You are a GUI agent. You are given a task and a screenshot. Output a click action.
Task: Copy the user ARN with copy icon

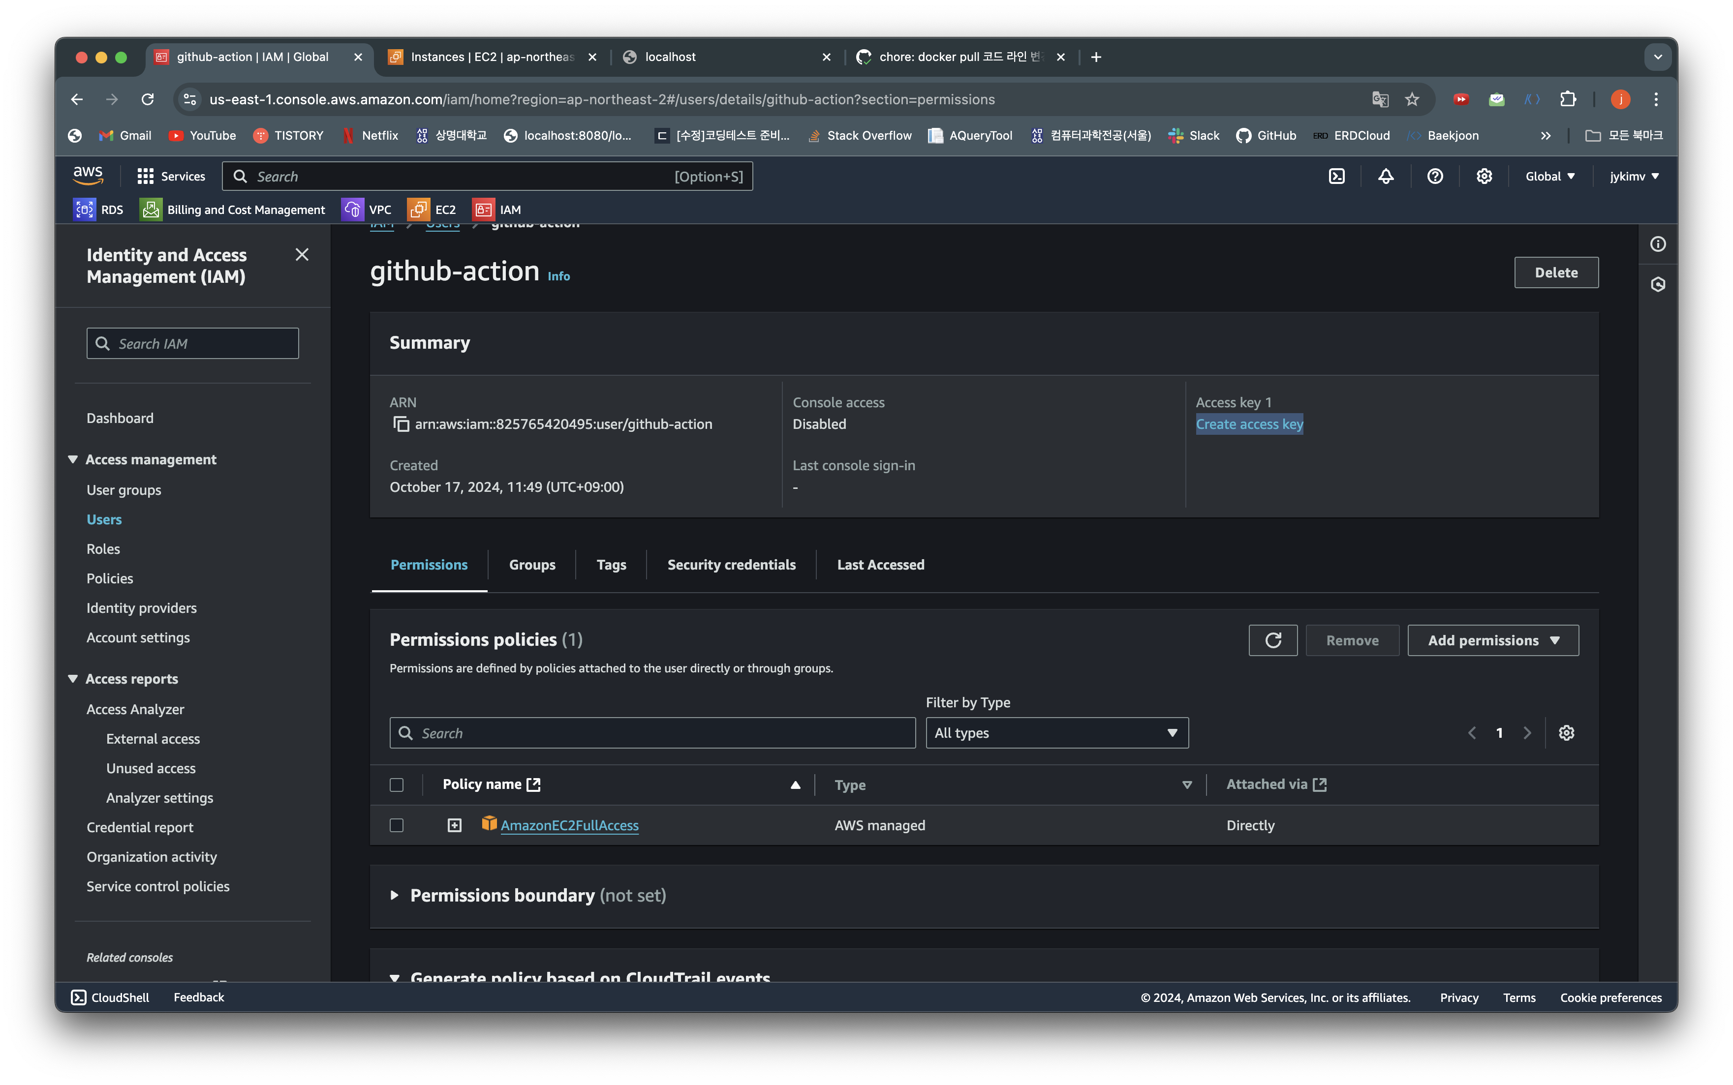(401, 424)
